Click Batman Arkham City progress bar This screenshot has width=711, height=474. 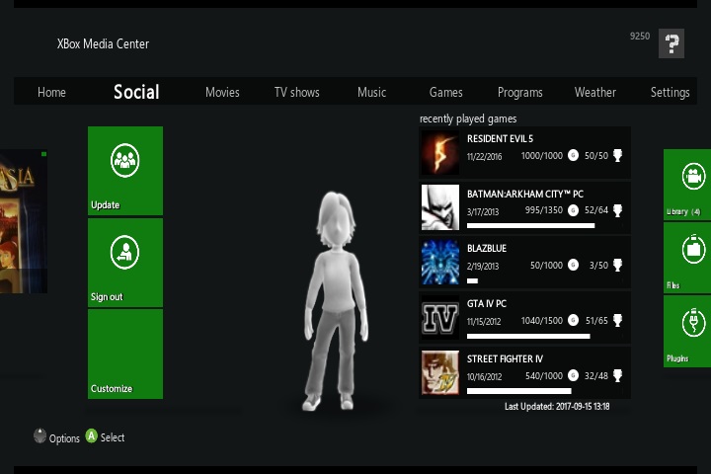(x=530, y=225)
